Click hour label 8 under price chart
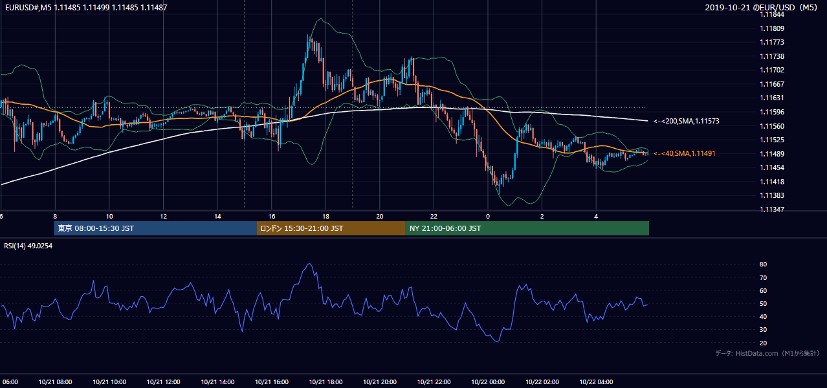 [55, 217]
